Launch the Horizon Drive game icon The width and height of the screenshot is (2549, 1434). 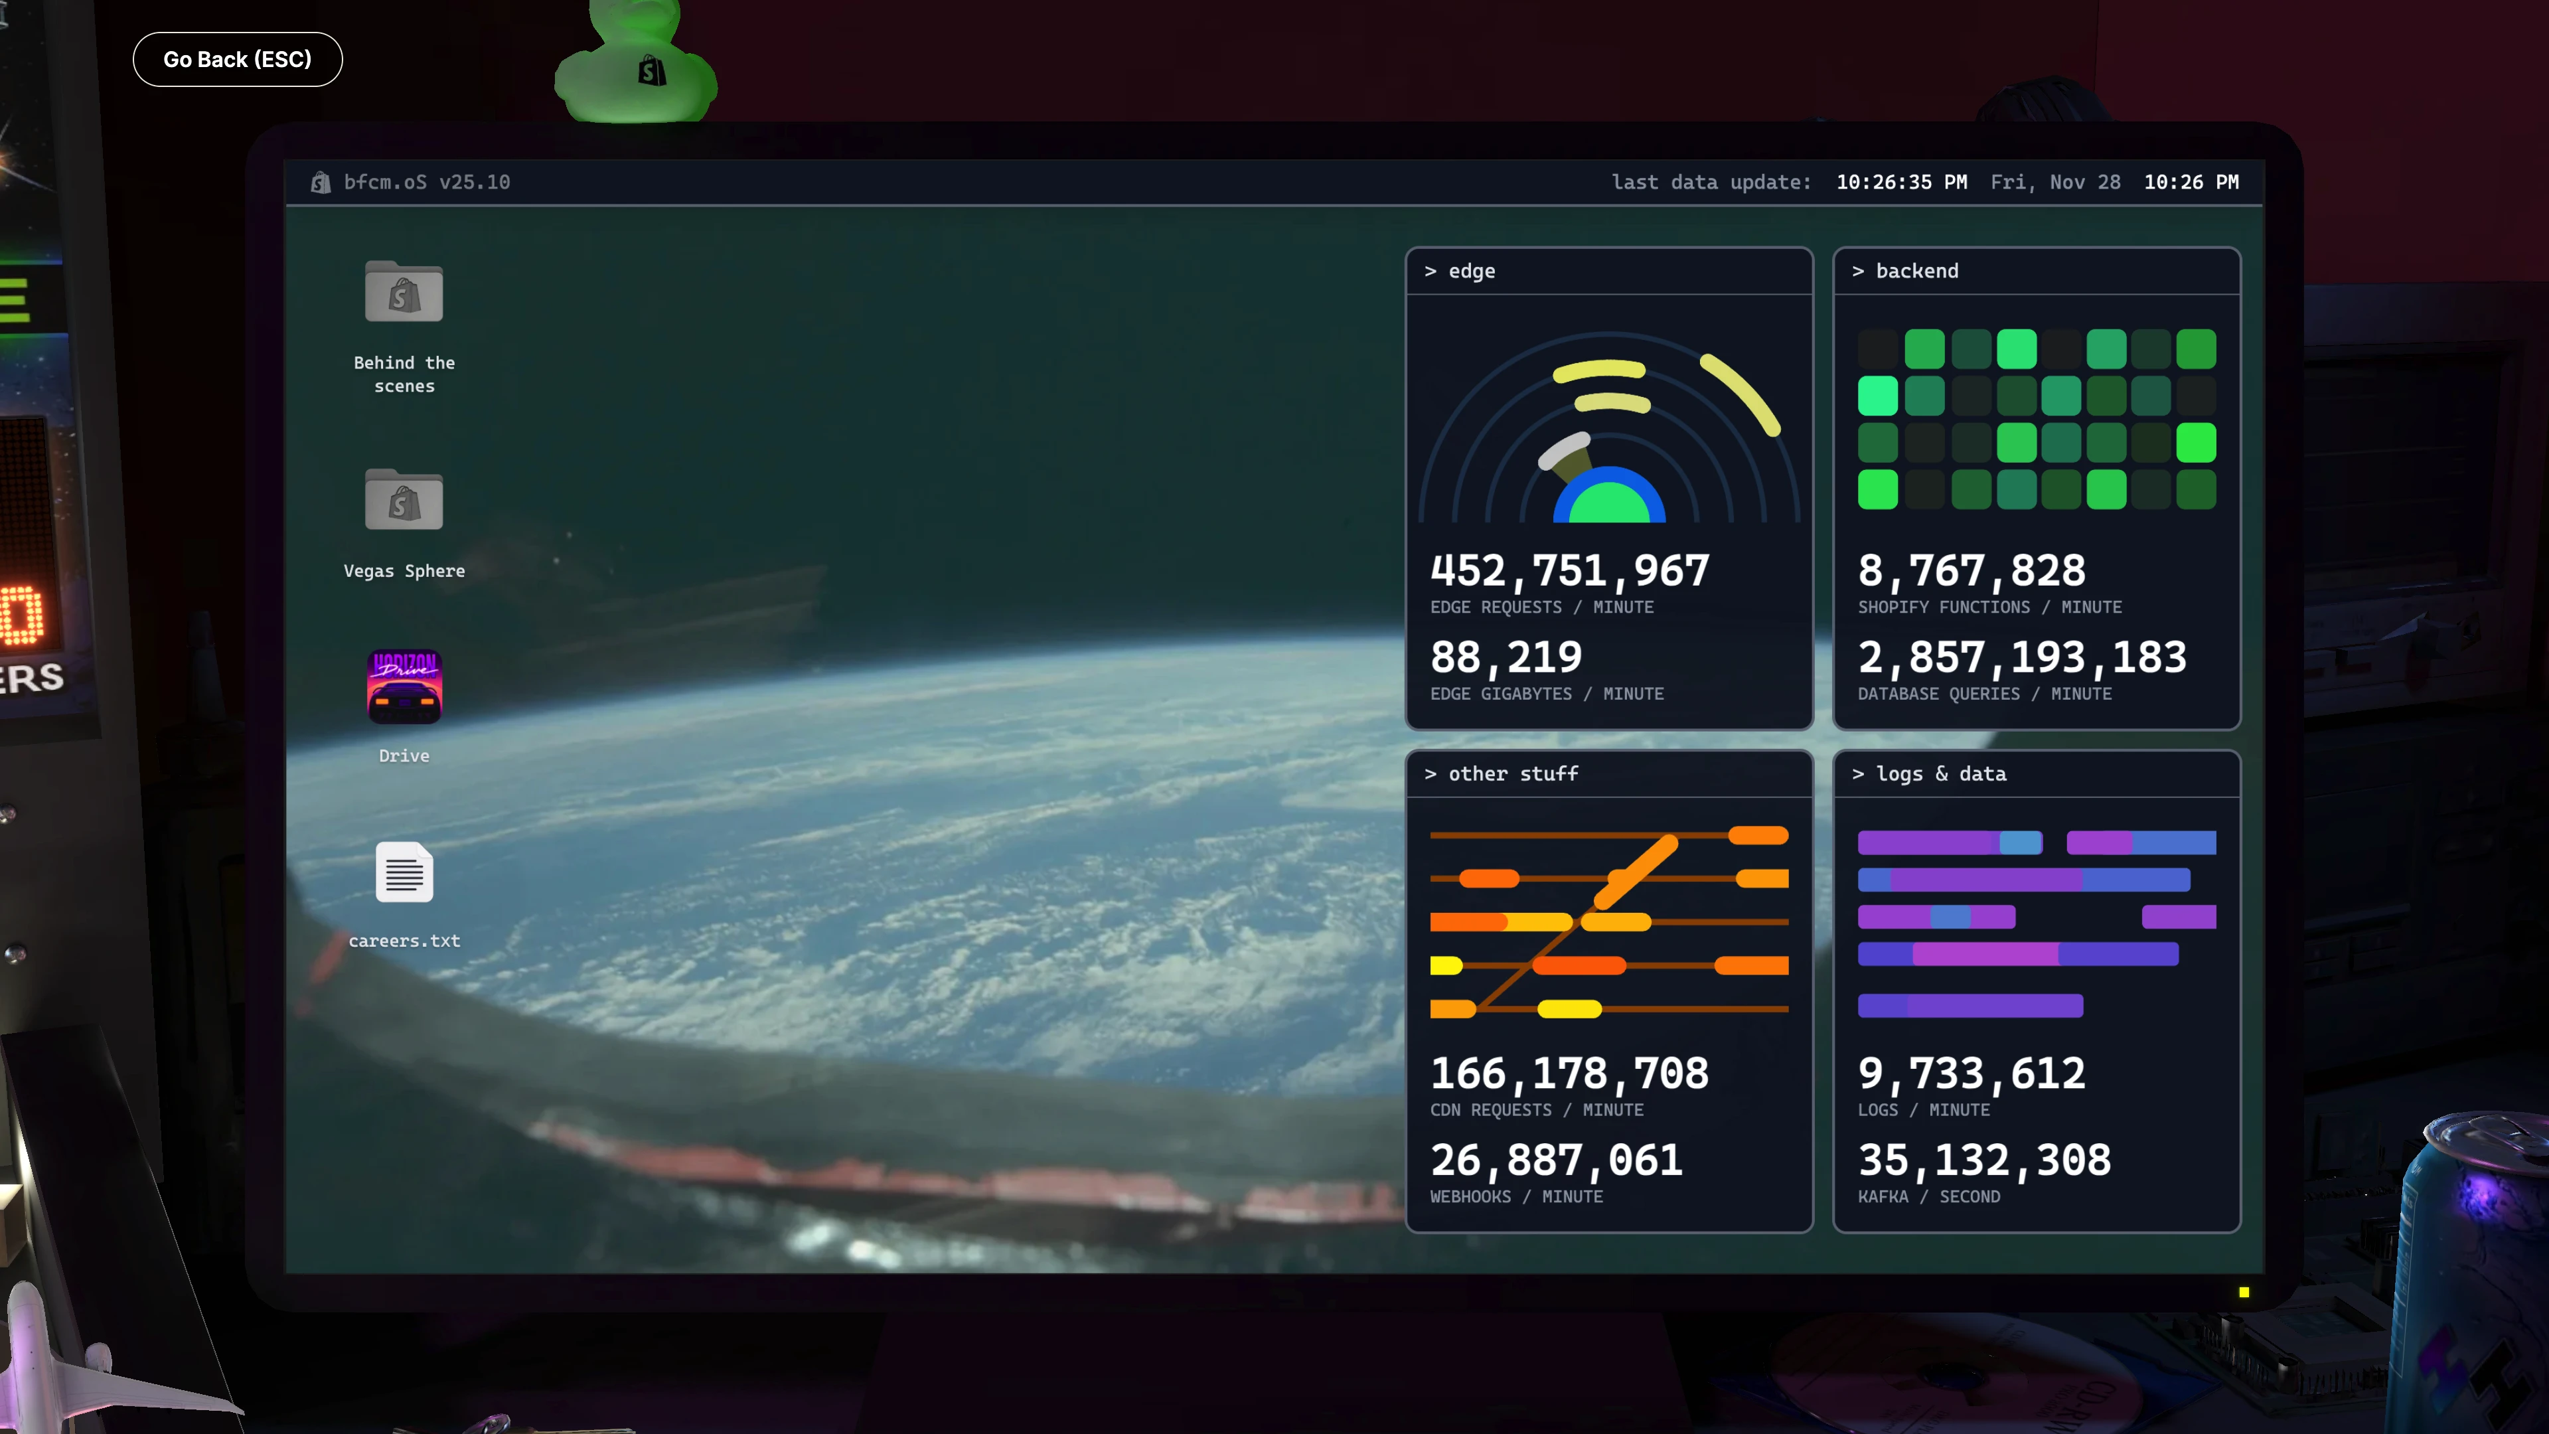point(404,686)
